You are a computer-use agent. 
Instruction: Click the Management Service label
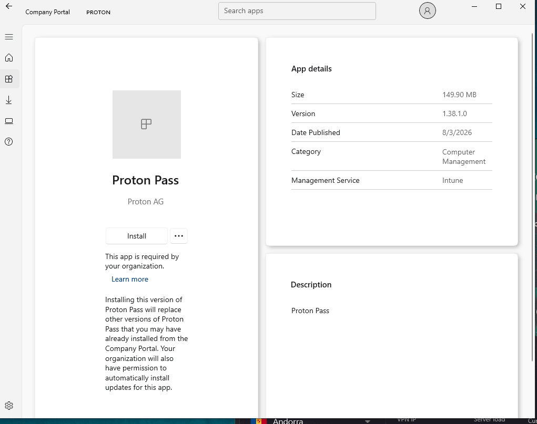(x=326, y=180)
